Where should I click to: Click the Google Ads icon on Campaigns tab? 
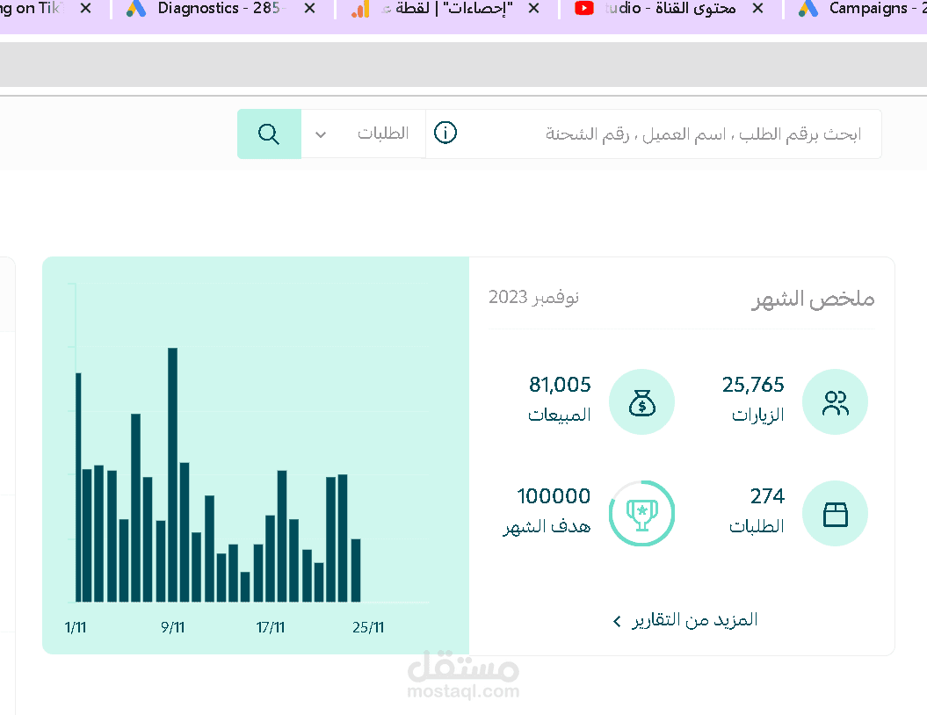(808, 8)
